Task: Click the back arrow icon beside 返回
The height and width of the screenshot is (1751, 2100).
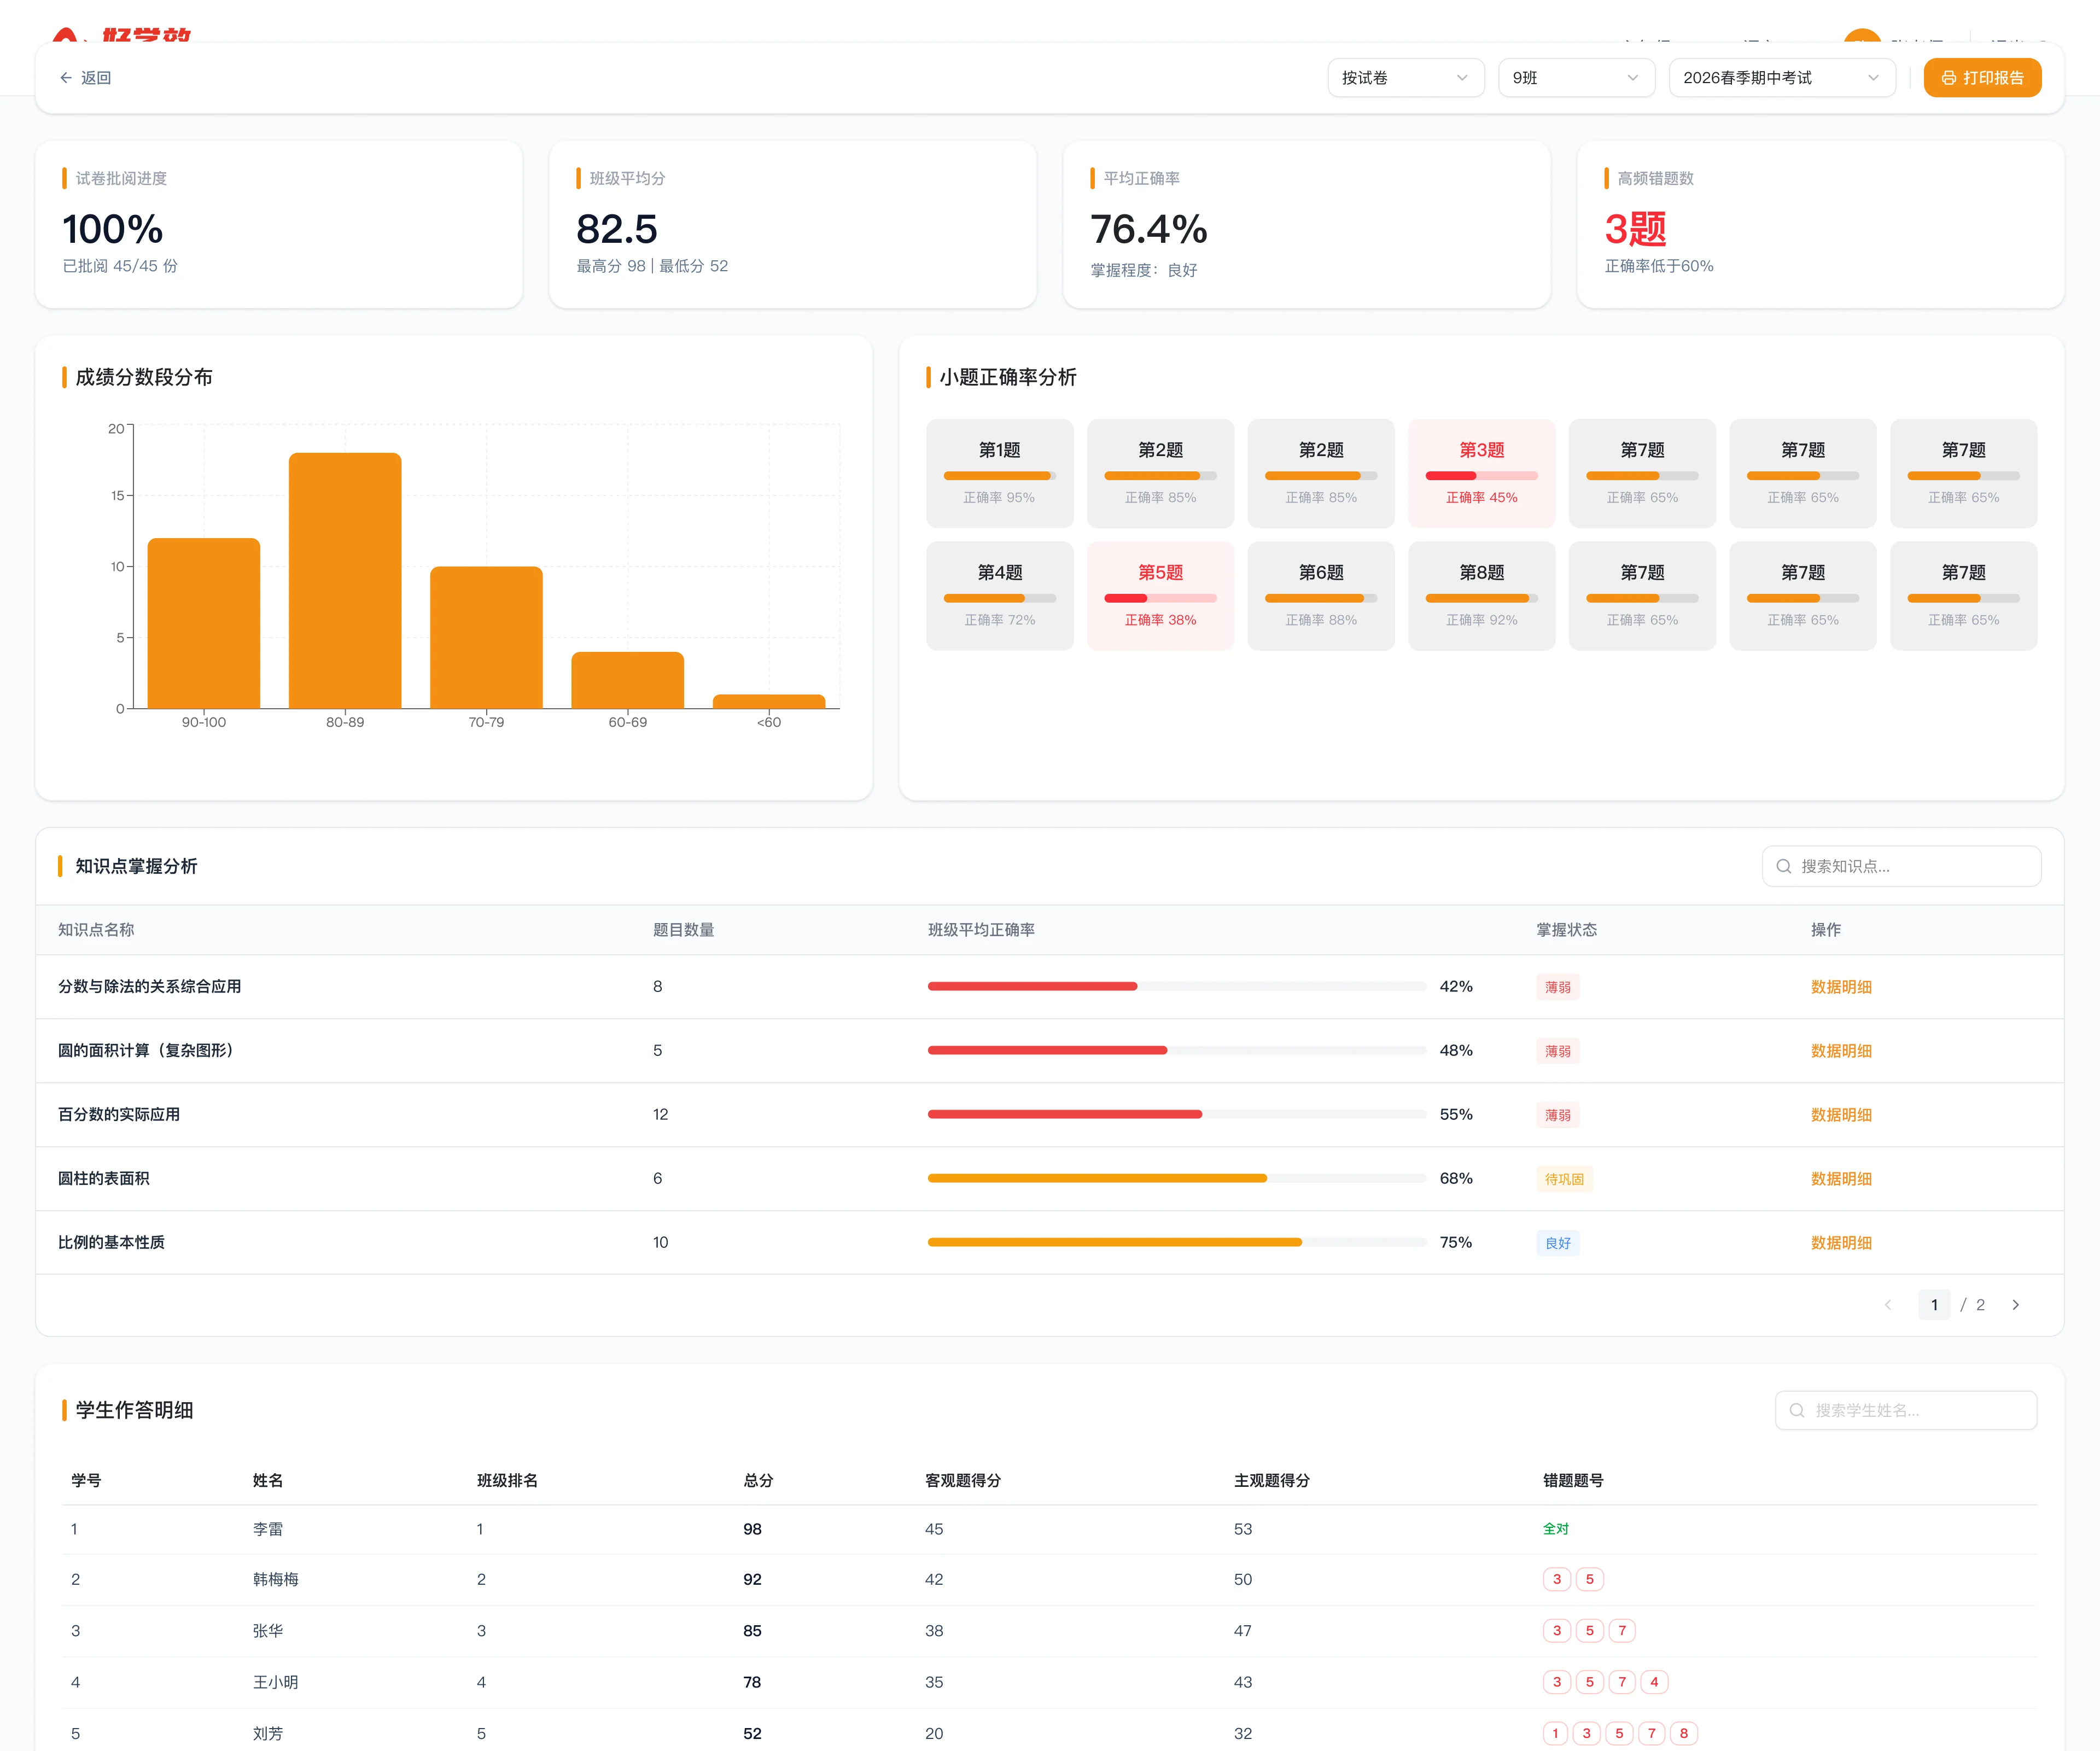Action: click(66, 78)
